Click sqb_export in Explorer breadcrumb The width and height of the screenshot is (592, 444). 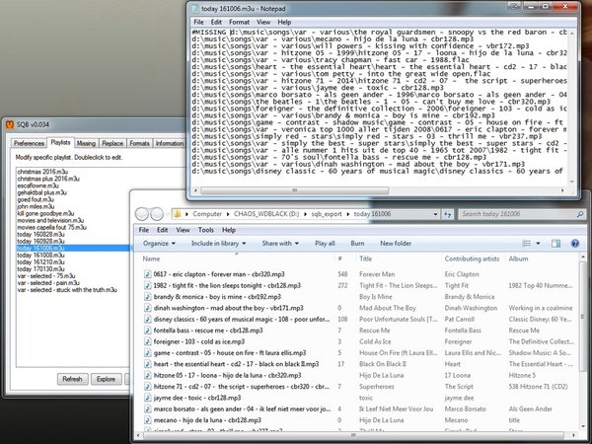(x=327, y=214)
